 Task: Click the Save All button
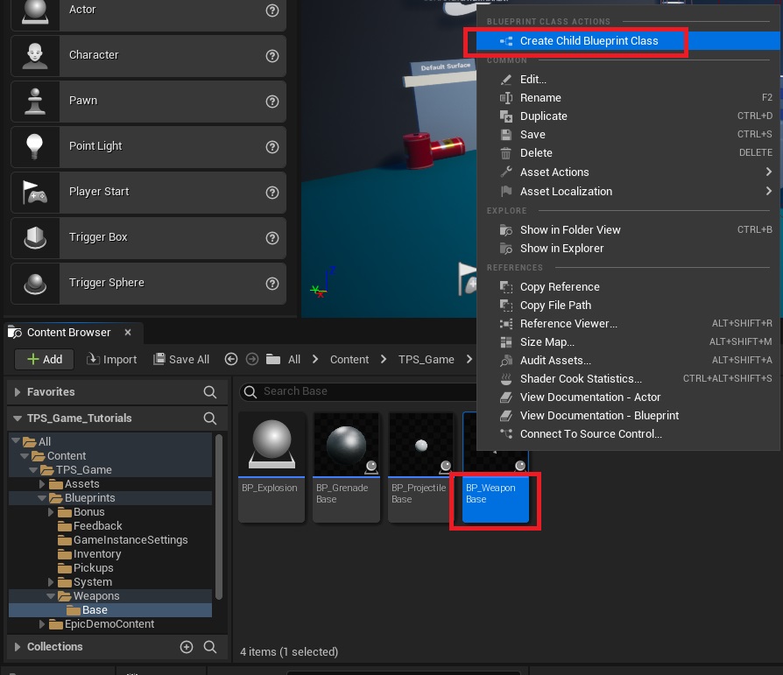tap(181, 359)
